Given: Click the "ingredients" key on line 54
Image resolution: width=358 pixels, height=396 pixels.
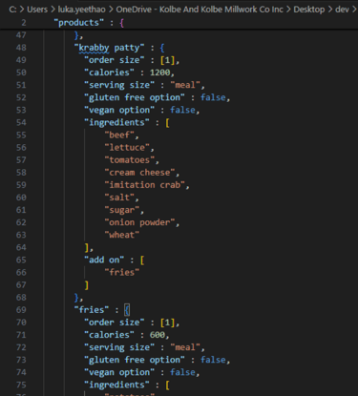Looking at the screenshot, I should click(116, 122).
